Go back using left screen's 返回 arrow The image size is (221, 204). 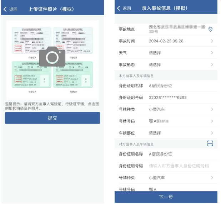[11, 9]
